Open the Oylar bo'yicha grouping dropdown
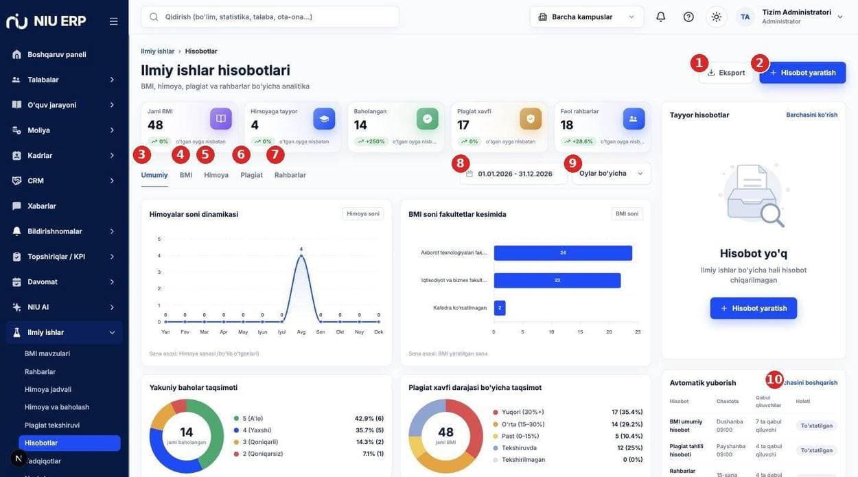The width and height of the screenshot is (858, 477). coord(612,174)
